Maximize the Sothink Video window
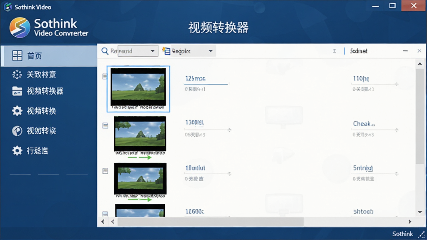Image resolution: width=427 pixels, height=240 pixels. tap(392, 6)
